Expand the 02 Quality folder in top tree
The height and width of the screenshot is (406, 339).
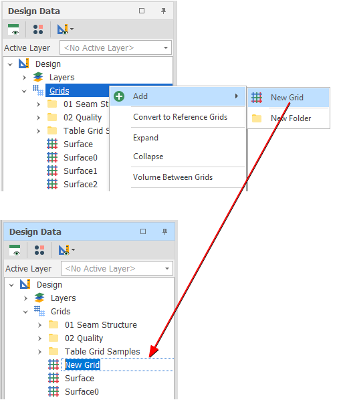[38, 118]
